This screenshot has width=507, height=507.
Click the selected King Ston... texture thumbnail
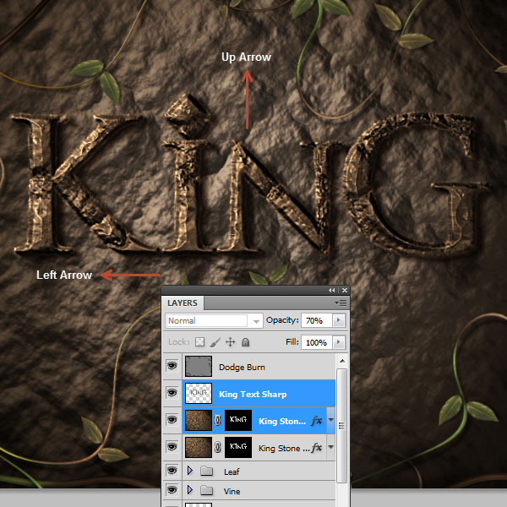point(199,420)
